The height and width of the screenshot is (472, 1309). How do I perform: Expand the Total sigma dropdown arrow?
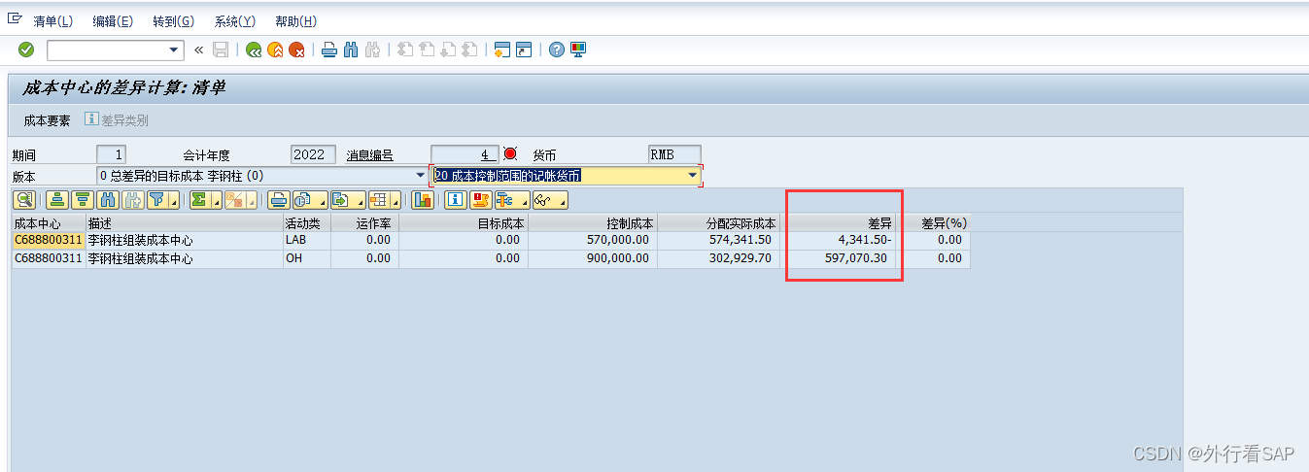(216, 200)
